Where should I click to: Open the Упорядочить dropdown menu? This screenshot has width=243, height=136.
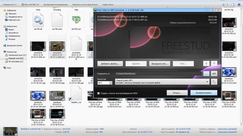click(x=9, y=5)
